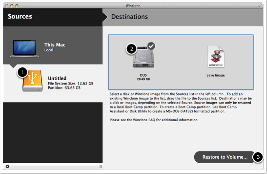Click the "DOS" 28.49 GB label
This screenshot has width=267, height=174.
pos(144,77)
